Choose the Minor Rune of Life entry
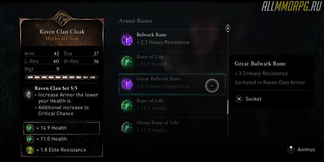The height and width of the screenshot is (162, 324). (x=172, y=127)
